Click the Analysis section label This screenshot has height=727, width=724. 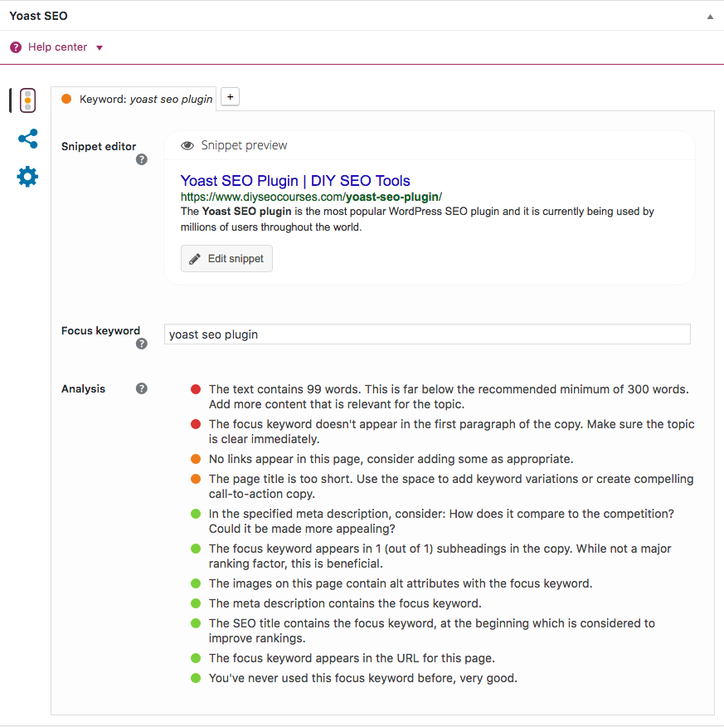coord(84,388)
